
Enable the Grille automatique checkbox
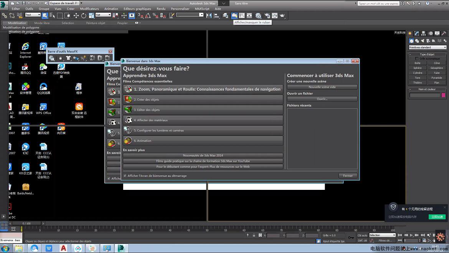point(417,59)
